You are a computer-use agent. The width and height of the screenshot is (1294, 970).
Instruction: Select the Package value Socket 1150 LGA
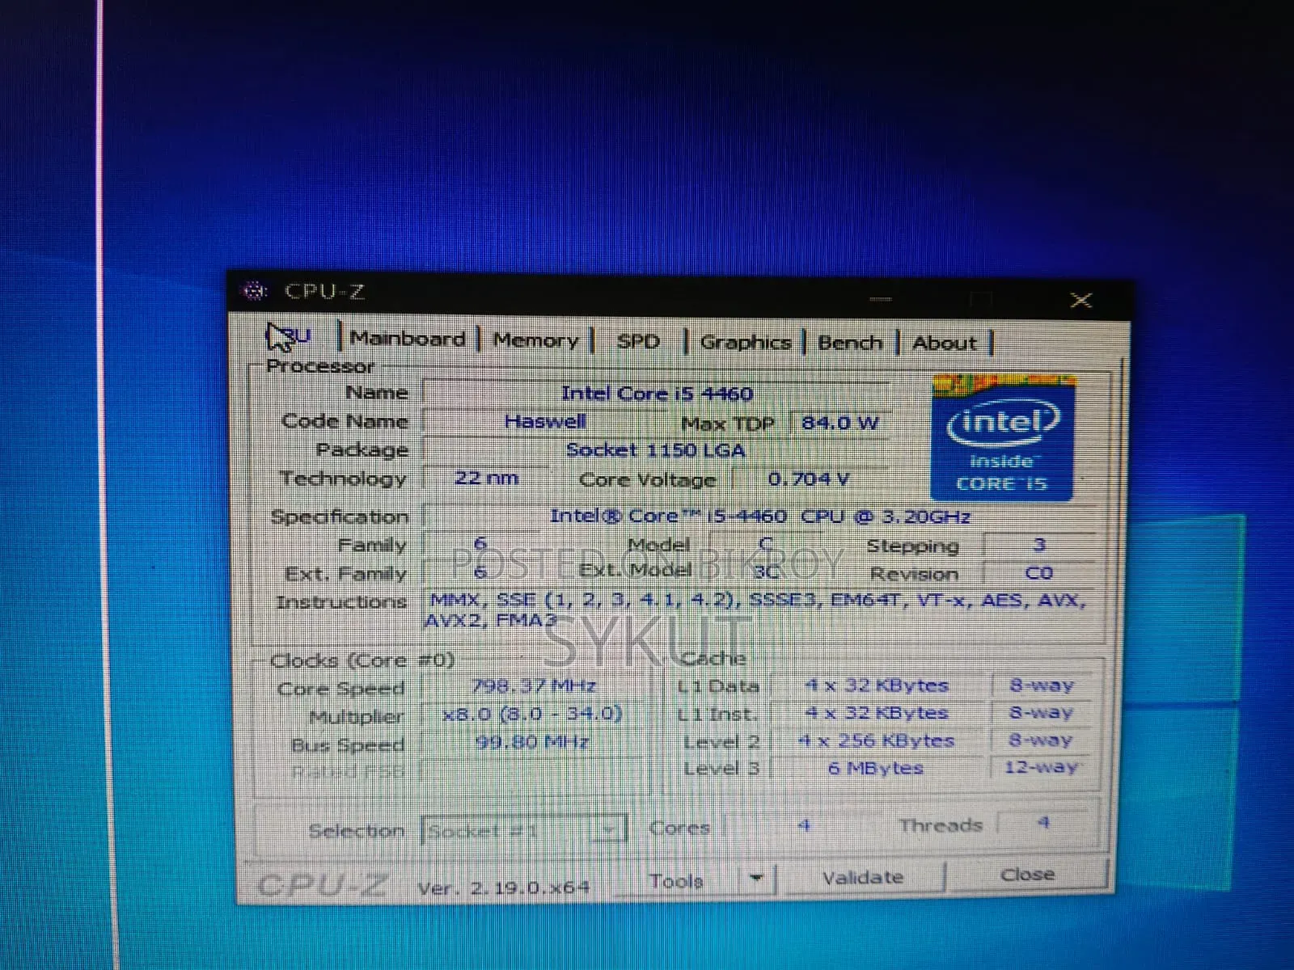656,450
